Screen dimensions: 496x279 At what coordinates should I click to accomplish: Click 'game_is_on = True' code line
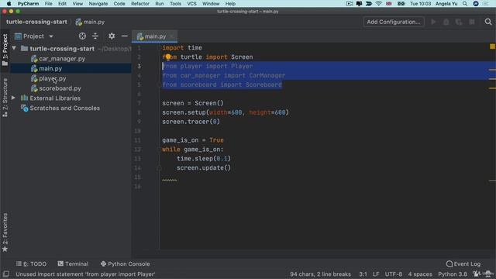(193, 140)
